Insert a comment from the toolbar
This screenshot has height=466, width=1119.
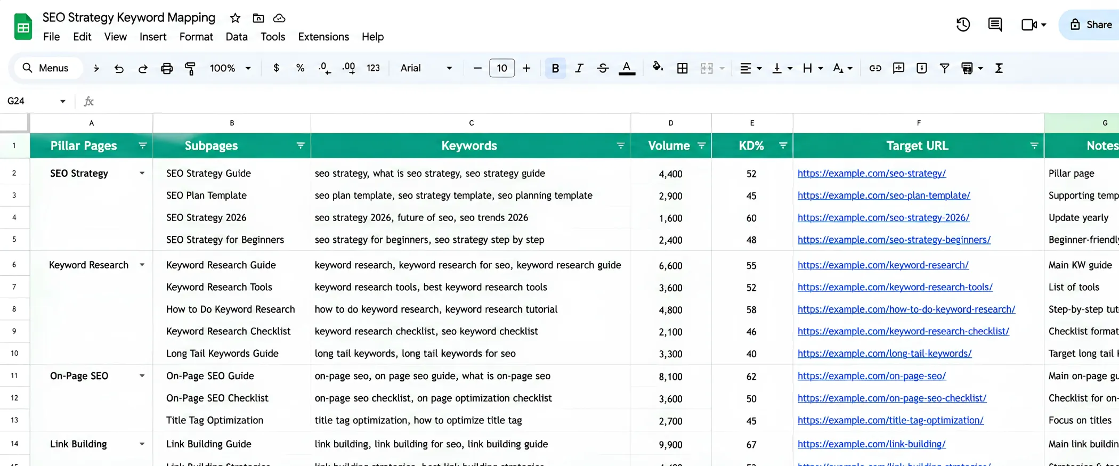point(898,68)
